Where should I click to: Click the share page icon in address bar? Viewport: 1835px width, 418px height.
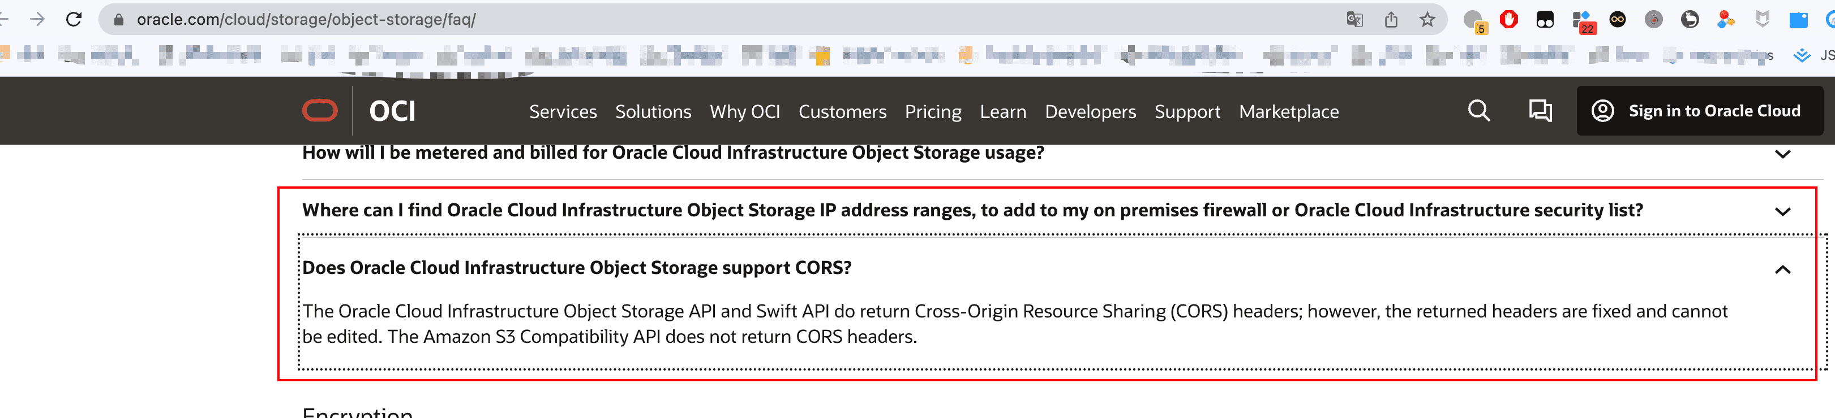click(1391, 19)
